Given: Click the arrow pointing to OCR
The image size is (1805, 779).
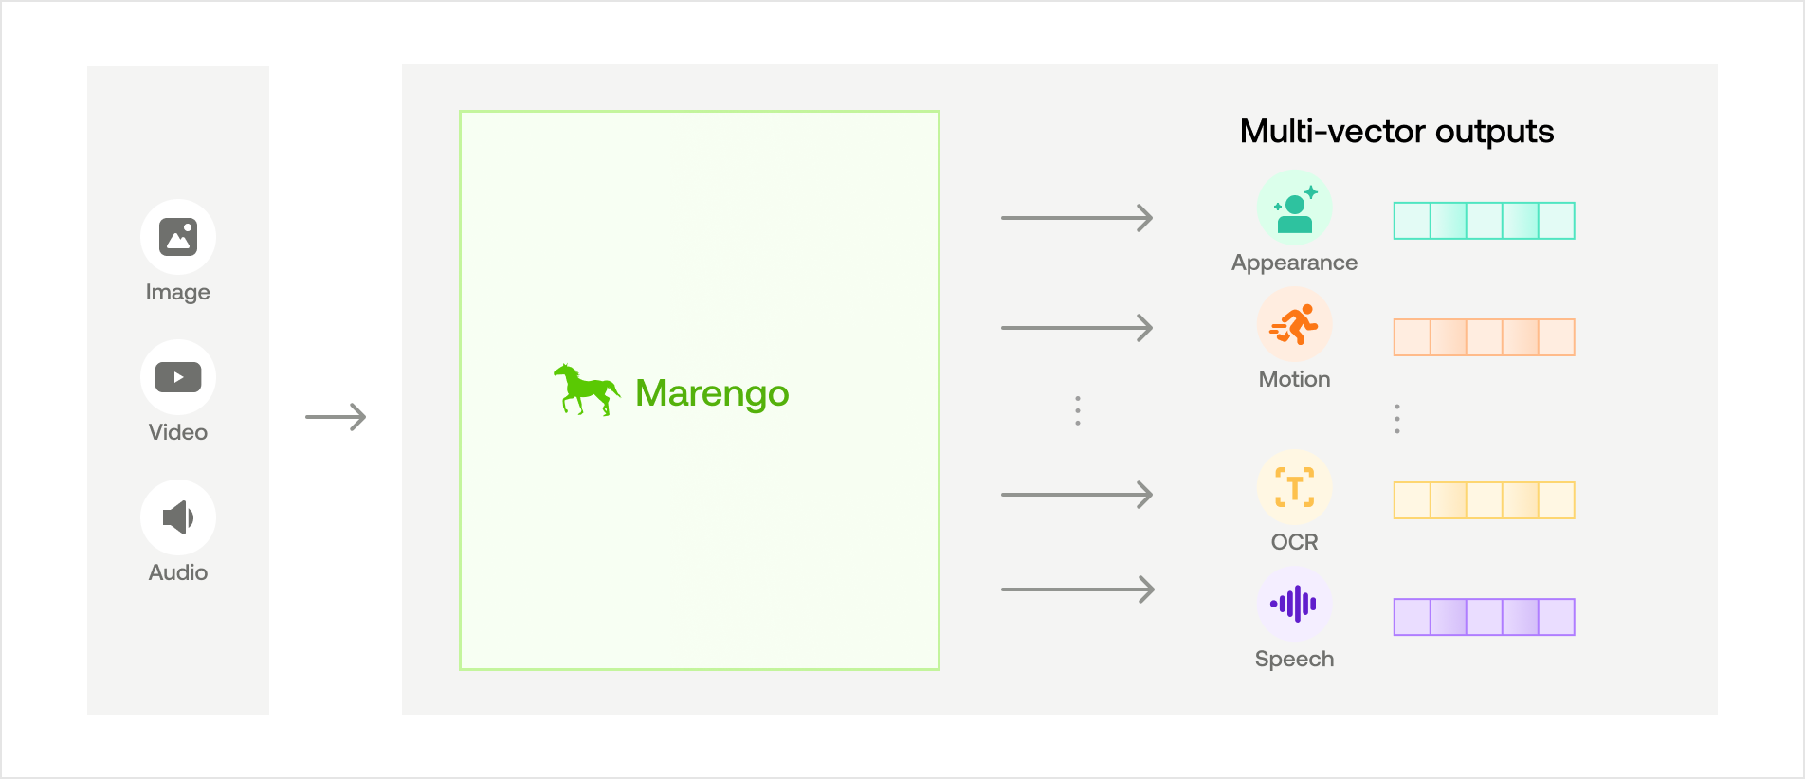Looking at the screenshot, I should pos(1077,494).
